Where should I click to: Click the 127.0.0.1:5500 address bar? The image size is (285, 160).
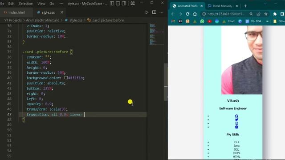[226, 14]
